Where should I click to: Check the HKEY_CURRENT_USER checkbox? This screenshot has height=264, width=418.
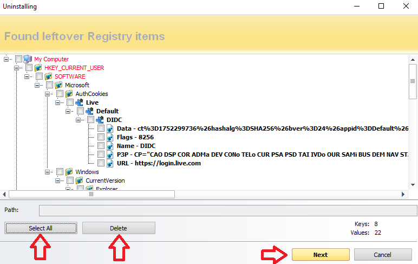pyautogui.click(x=29, y=68)
